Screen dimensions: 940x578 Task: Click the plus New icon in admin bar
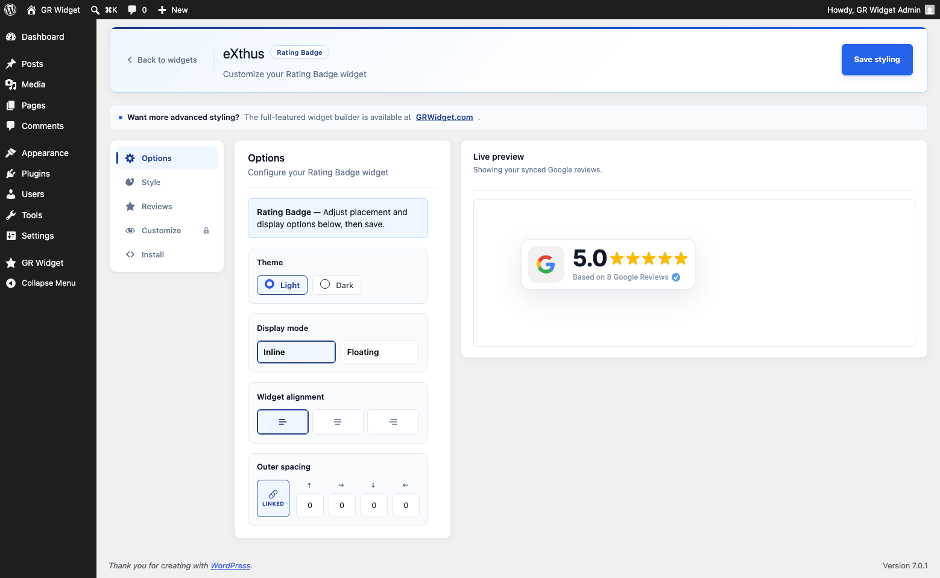click(162, 10)
